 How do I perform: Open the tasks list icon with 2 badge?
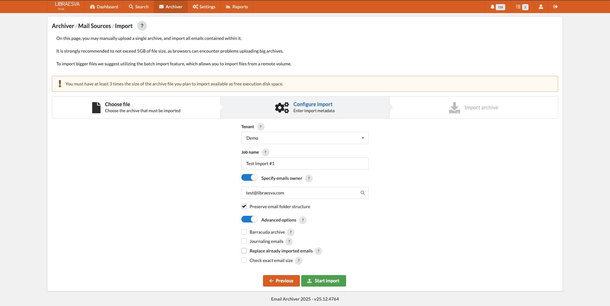[522, 7]
